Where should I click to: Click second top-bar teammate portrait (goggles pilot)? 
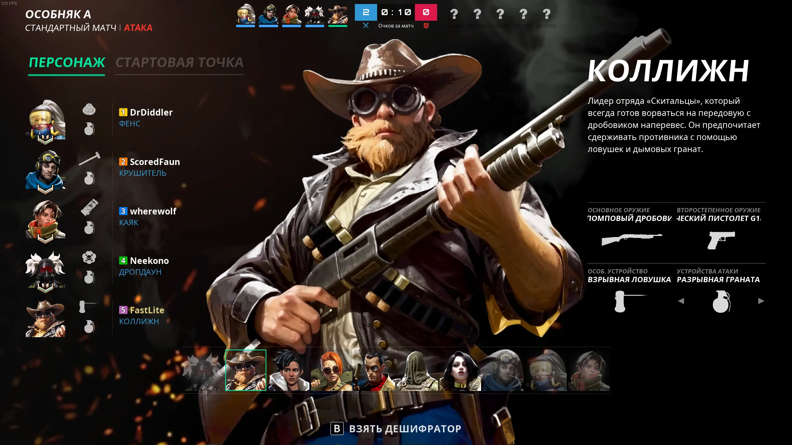[x=269, y=14]
